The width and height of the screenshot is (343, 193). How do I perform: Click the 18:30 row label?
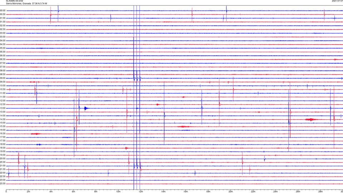[x=3, y=148]
